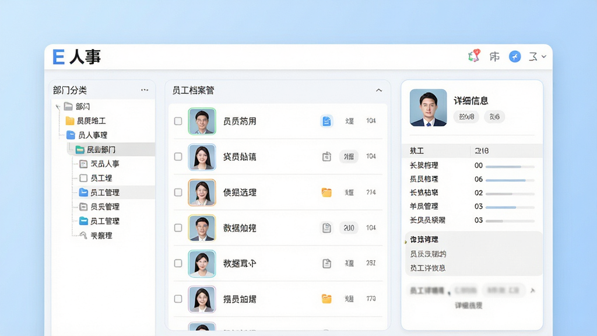The height and width of the screenshot is (336, 597).
Task: Click the 敕工 table header row
Action: 472,151
